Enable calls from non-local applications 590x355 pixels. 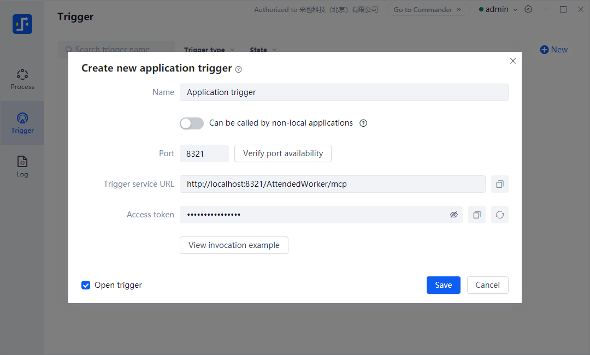pos(192,123)
